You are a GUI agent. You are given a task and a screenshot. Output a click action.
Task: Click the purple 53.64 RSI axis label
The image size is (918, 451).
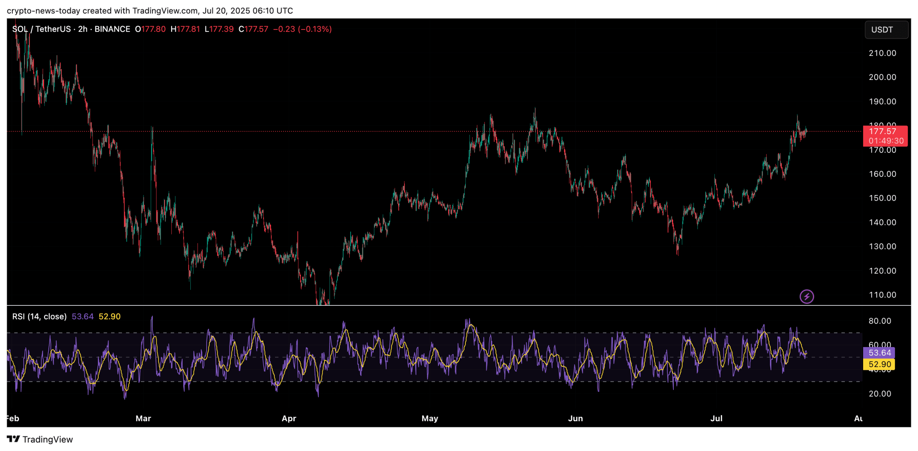879,353
